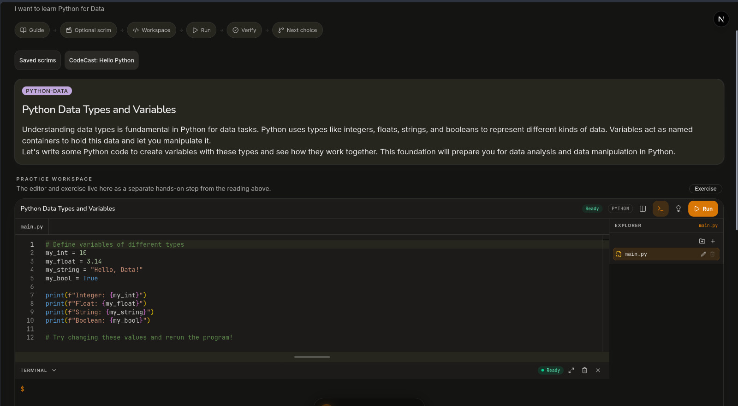Open the Next choice step

pyautogui.click(x=298, y=30)
